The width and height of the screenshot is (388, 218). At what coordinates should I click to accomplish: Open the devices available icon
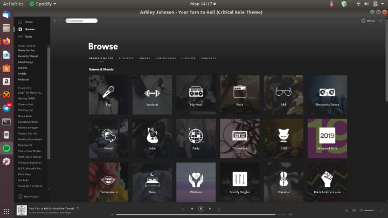(354, 210)
